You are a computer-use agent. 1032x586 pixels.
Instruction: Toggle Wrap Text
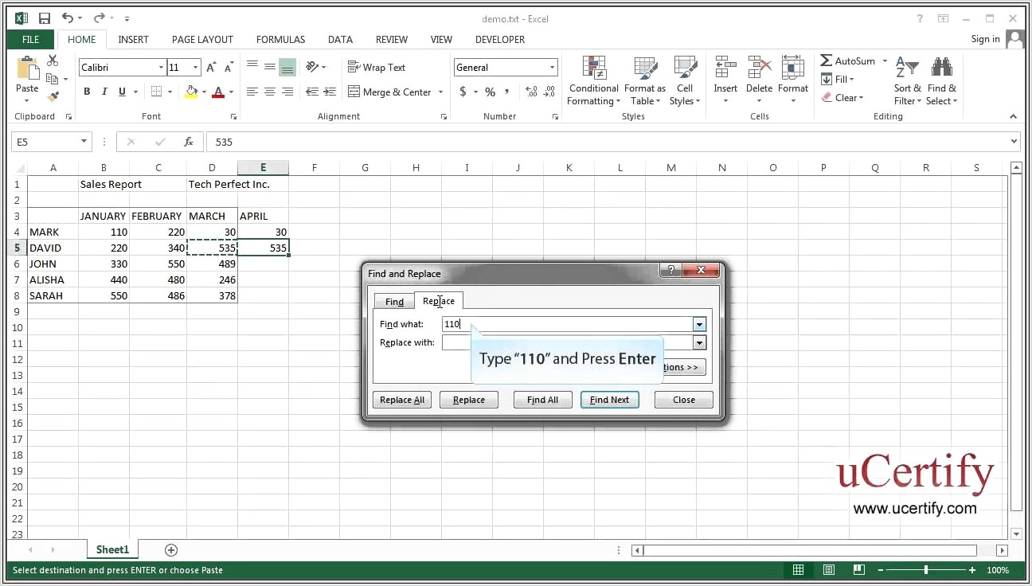point(377,68)
